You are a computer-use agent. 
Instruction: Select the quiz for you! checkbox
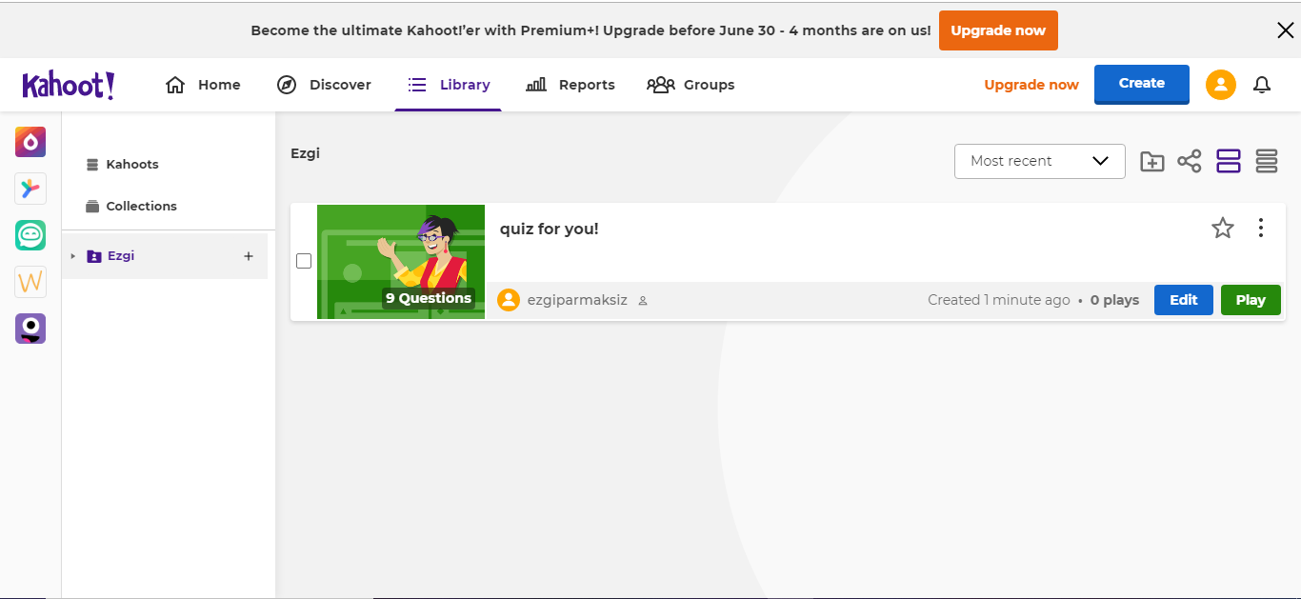click(304, 261)
